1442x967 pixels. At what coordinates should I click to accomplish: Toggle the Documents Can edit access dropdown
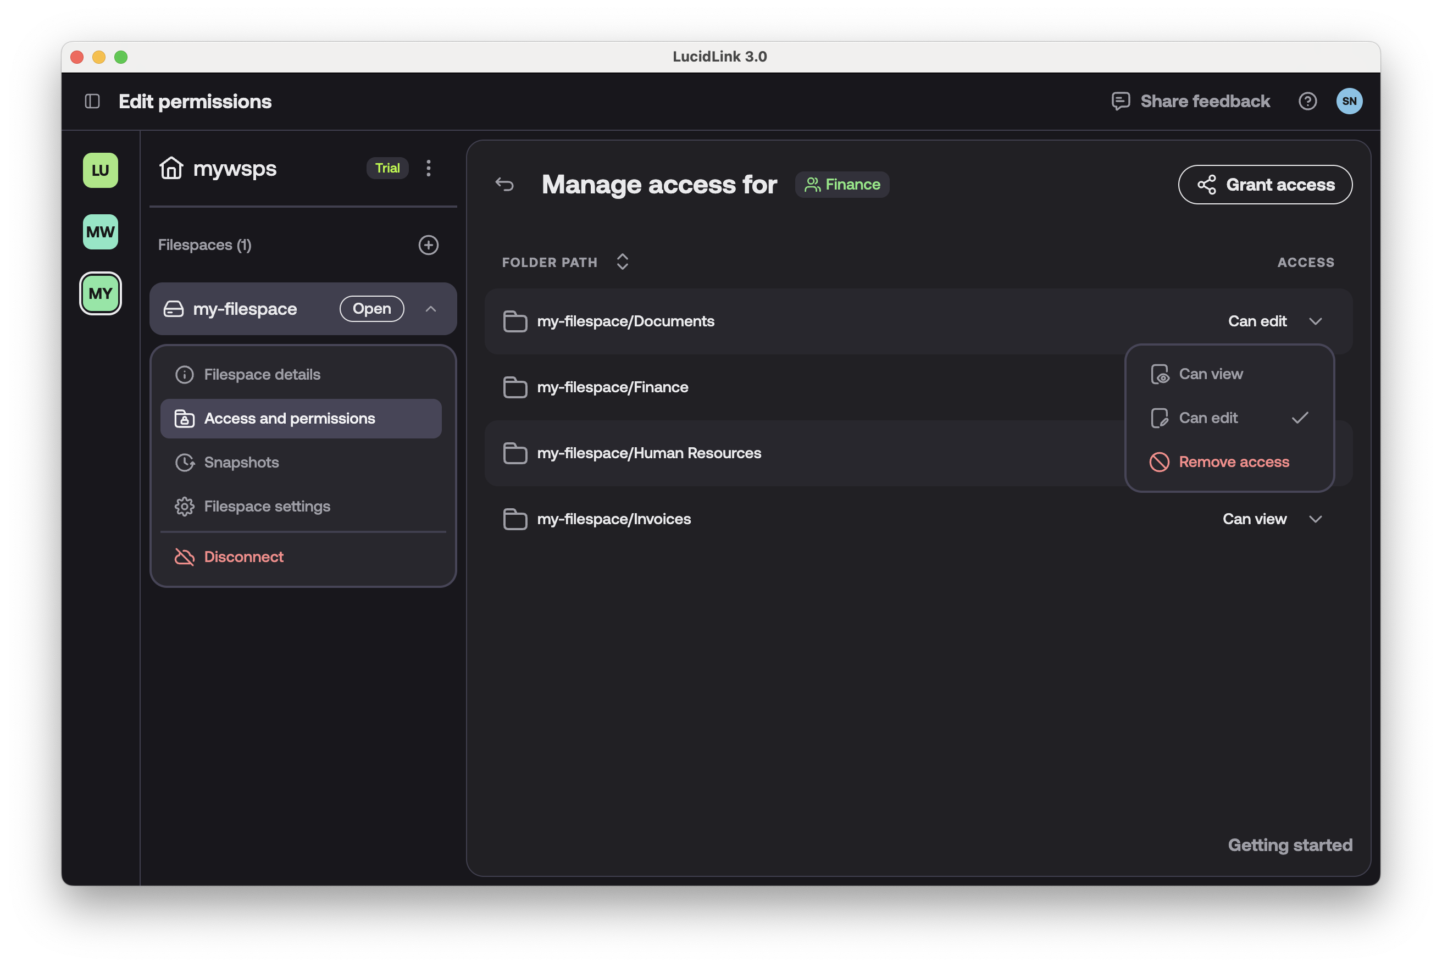1274,321
